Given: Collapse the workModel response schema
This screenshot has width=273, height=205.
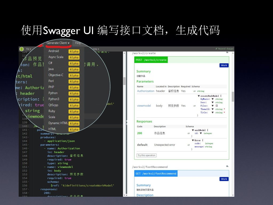Looking at the screenshot, I should click(193, 130).
